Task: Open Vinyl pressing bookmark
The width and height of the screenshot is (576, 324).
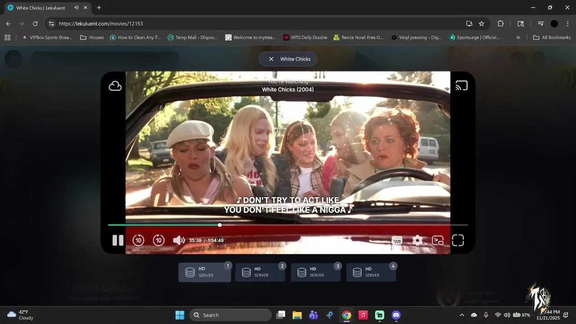Action: point(416,37)
